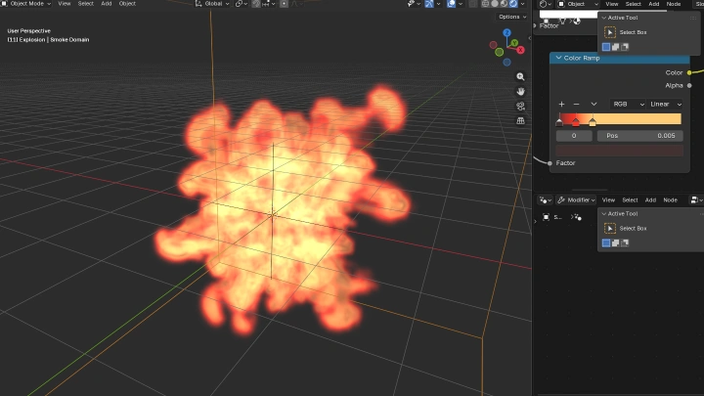The height and width of the screenshot is (396, 704).
Task: Select the orange color stop on ramp
Action: click(593, 121)
